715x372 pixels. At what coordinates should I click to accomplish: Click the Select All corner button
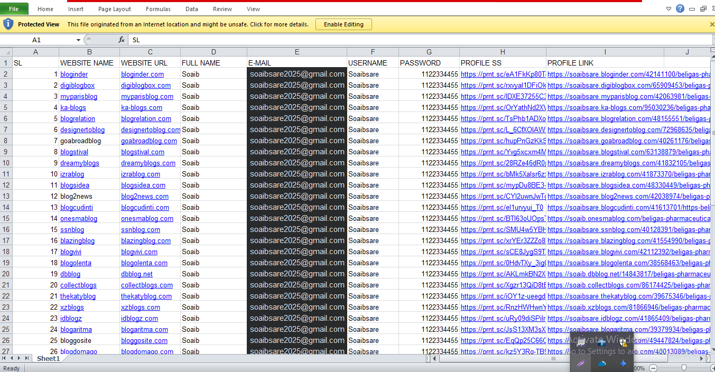[6, 52]
